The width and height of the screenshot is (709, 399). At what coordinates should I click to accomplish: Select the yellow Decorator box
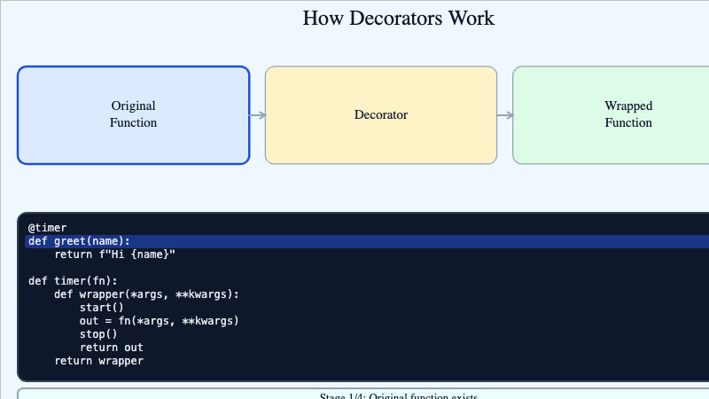point(381,115)
